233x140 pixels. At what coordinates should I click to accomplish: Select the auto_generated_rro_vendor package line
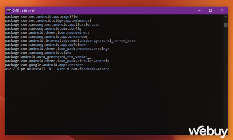click(x=48, y=57)
